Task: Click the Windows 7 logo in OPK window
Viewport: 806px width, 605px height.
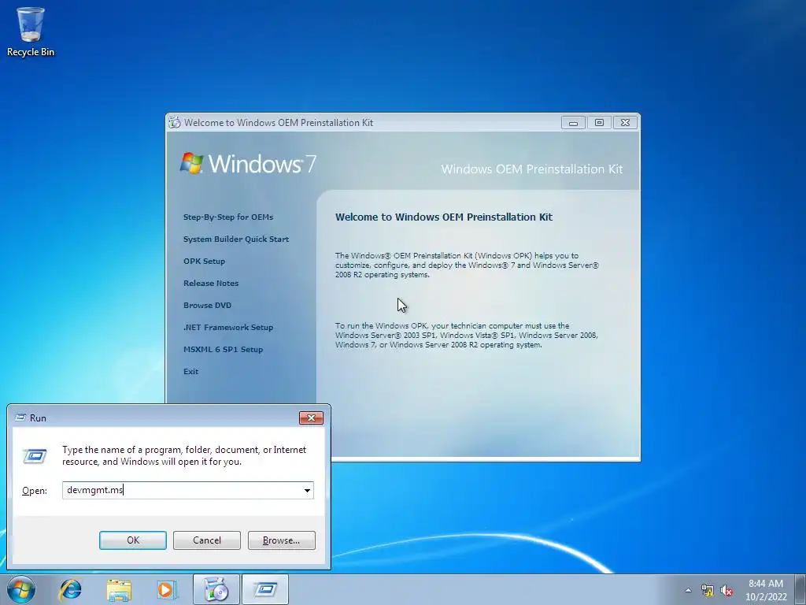Action: click(248, 164)
